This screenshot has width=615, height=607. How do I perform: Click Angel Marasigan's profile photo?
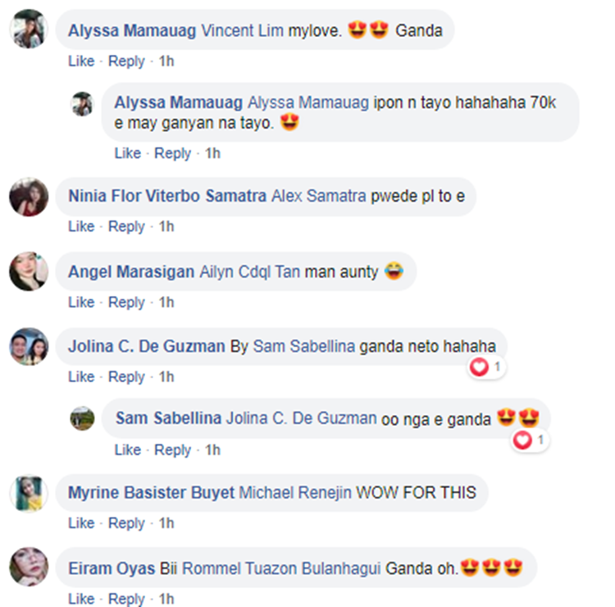(x=29, y=272)
